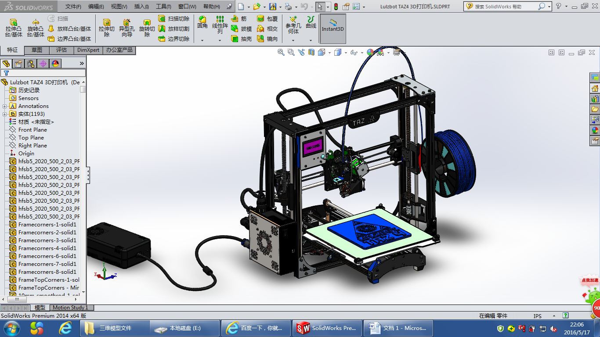Open the 插入(I) menu

click(x=141, y=7)
